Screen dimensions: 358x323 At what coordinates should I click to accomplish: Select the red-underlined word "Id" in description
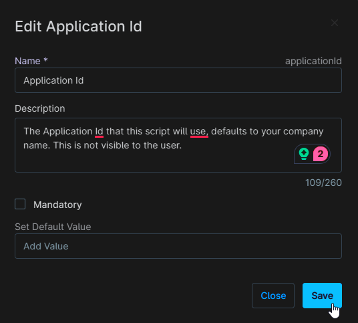coord(99,132)
